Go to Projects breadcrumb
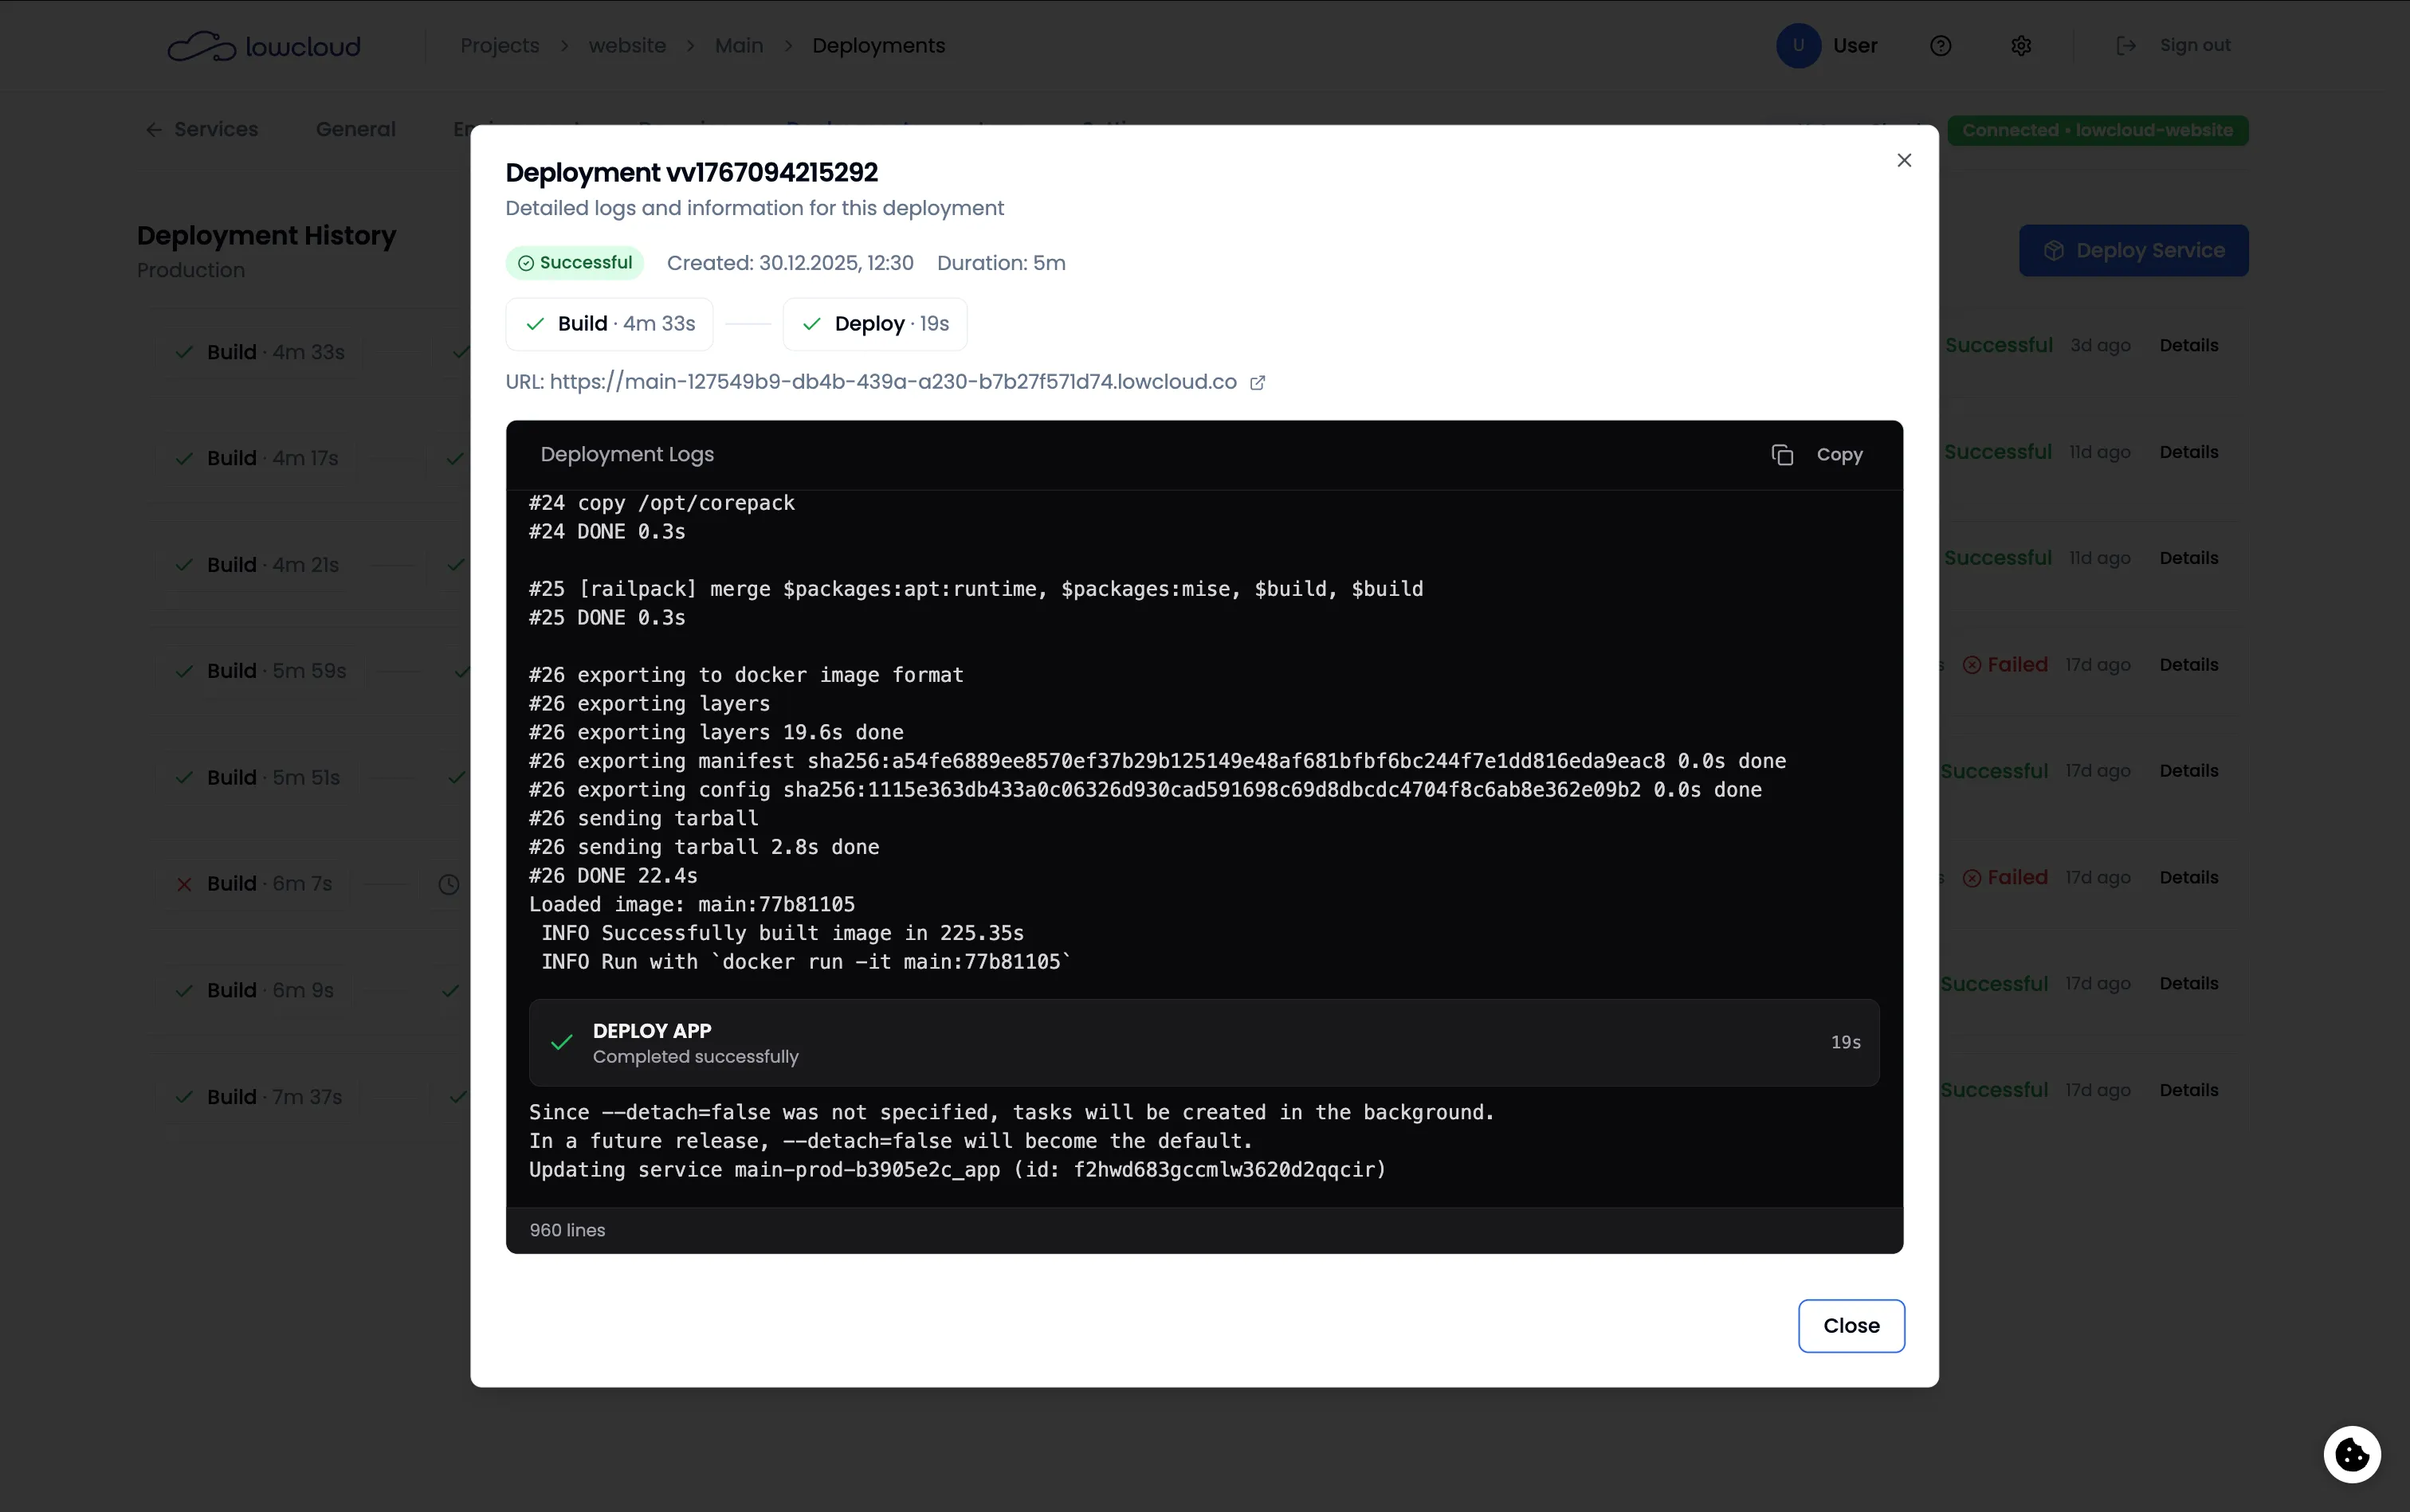Screen dimensions: 2410x1512 coord(499,46)
